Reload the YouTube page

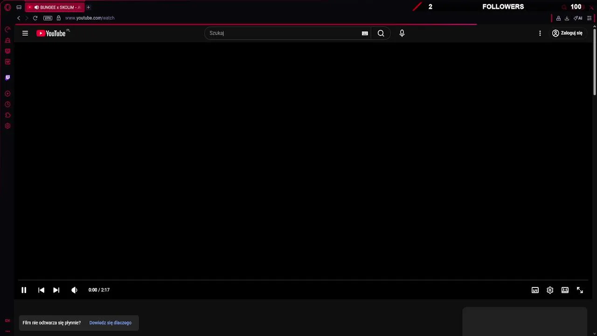35,18
